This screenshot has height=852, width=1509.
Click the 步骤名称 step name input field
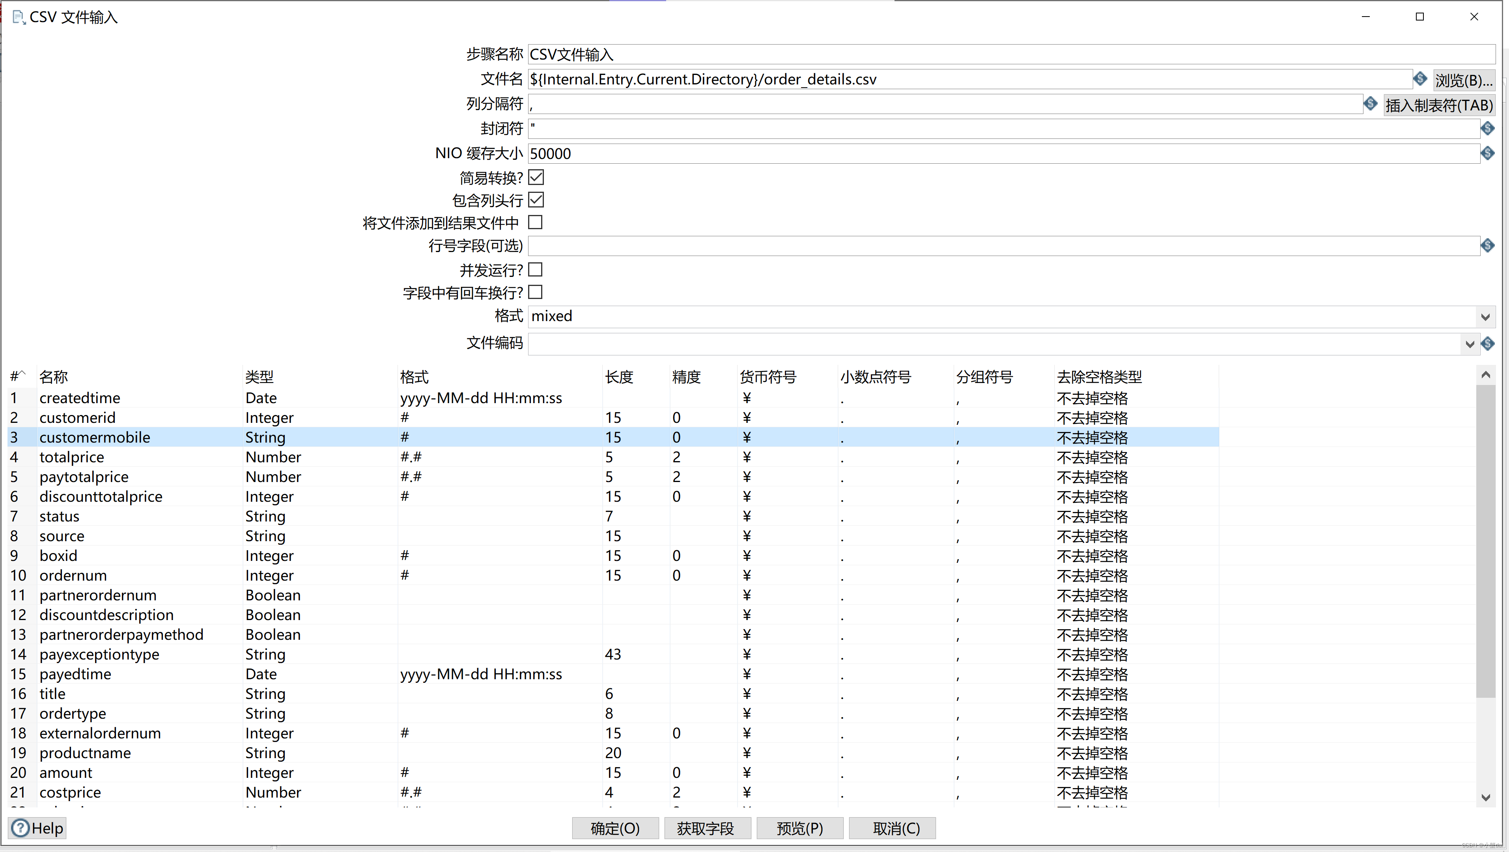[x=996, y=54]
